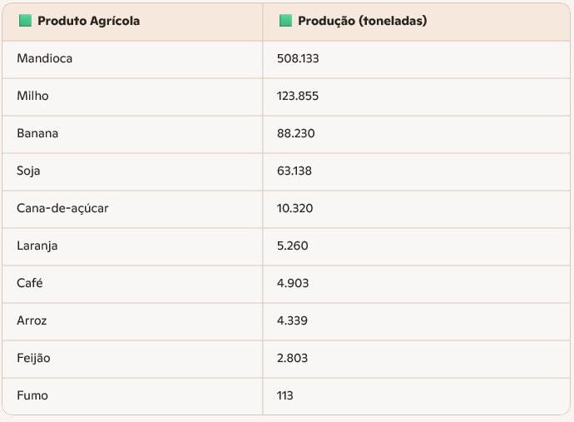Click the 508.133 production value
Viewport: 574px width, 422px height.
(298, 58)
